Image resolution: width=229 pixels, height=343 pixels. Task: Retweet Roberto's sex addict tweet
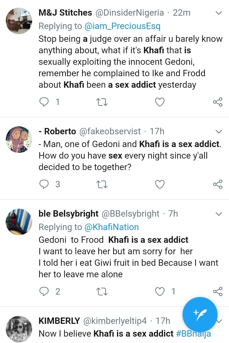(102, 184)
